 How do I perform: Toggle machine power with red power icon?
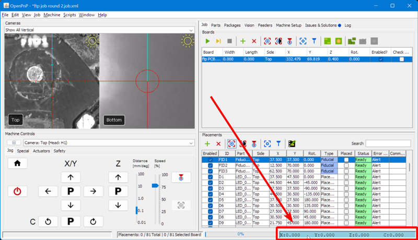(17, 191)
